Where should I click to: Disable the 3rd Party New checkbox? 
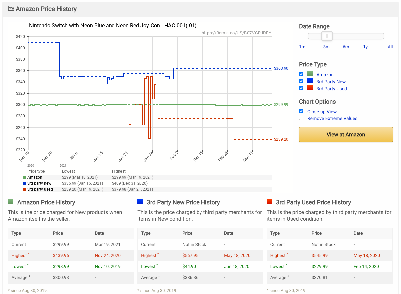[301, 81]
